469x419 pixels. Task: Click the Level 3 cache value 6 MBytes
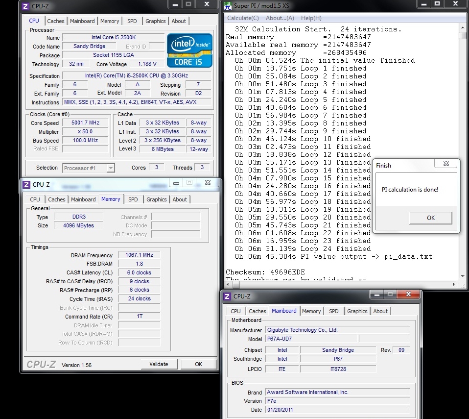[x=163, y=149]
